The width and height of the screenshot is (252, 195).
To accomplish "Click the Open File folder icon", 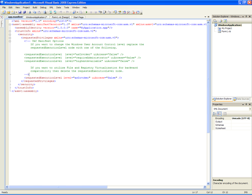I will coord(8,12).
